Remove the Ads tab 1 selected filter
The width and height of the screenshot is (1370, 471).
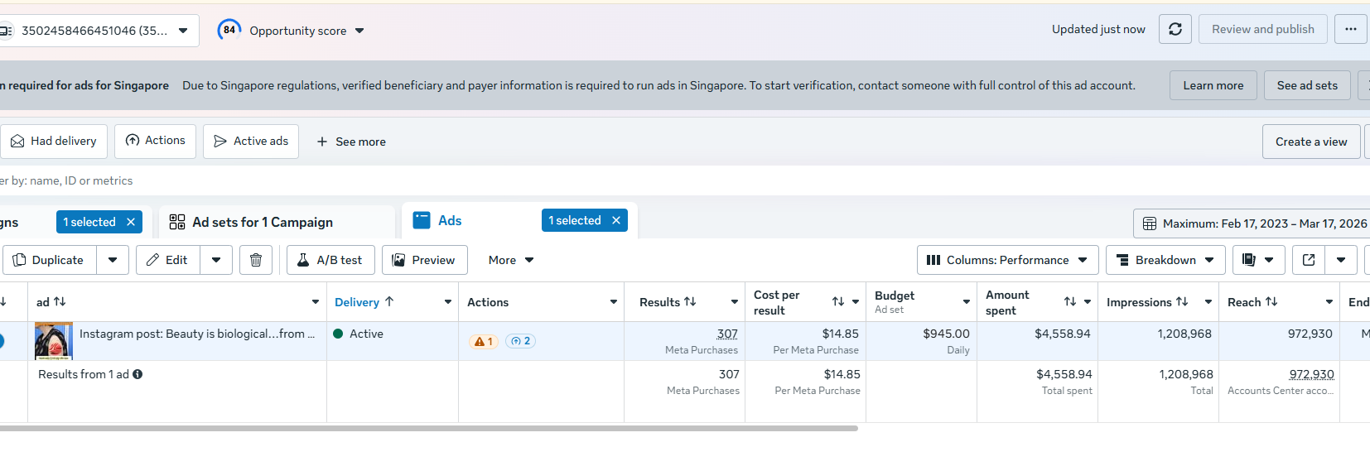(x=616, y=220)
